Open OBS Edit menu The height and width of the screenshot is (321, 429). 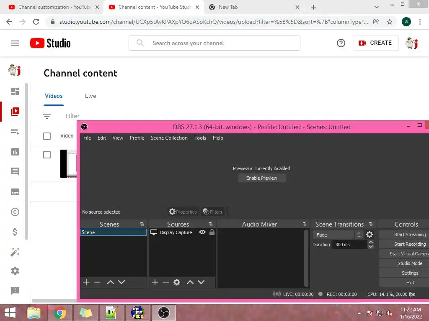(x=102, y=138)
